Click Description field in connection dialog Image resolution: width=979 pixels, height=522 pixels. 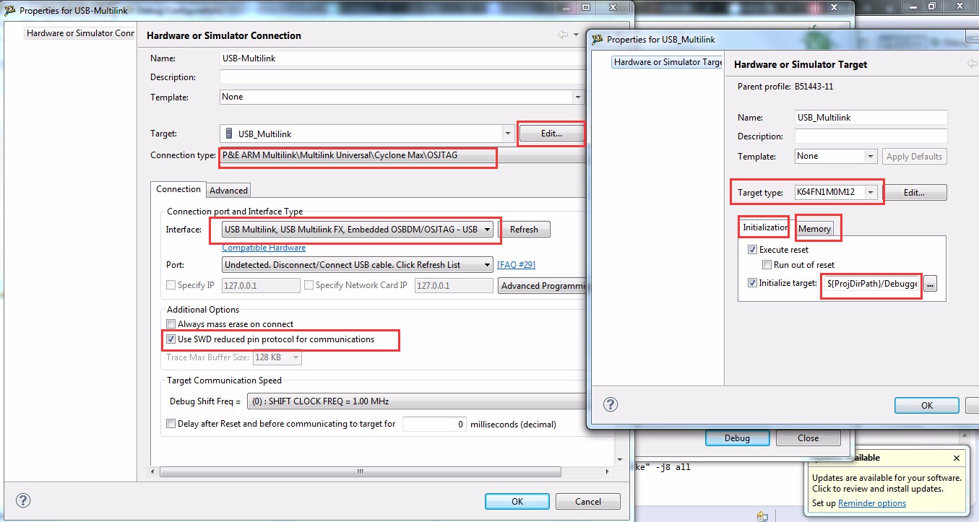(402, 77)
